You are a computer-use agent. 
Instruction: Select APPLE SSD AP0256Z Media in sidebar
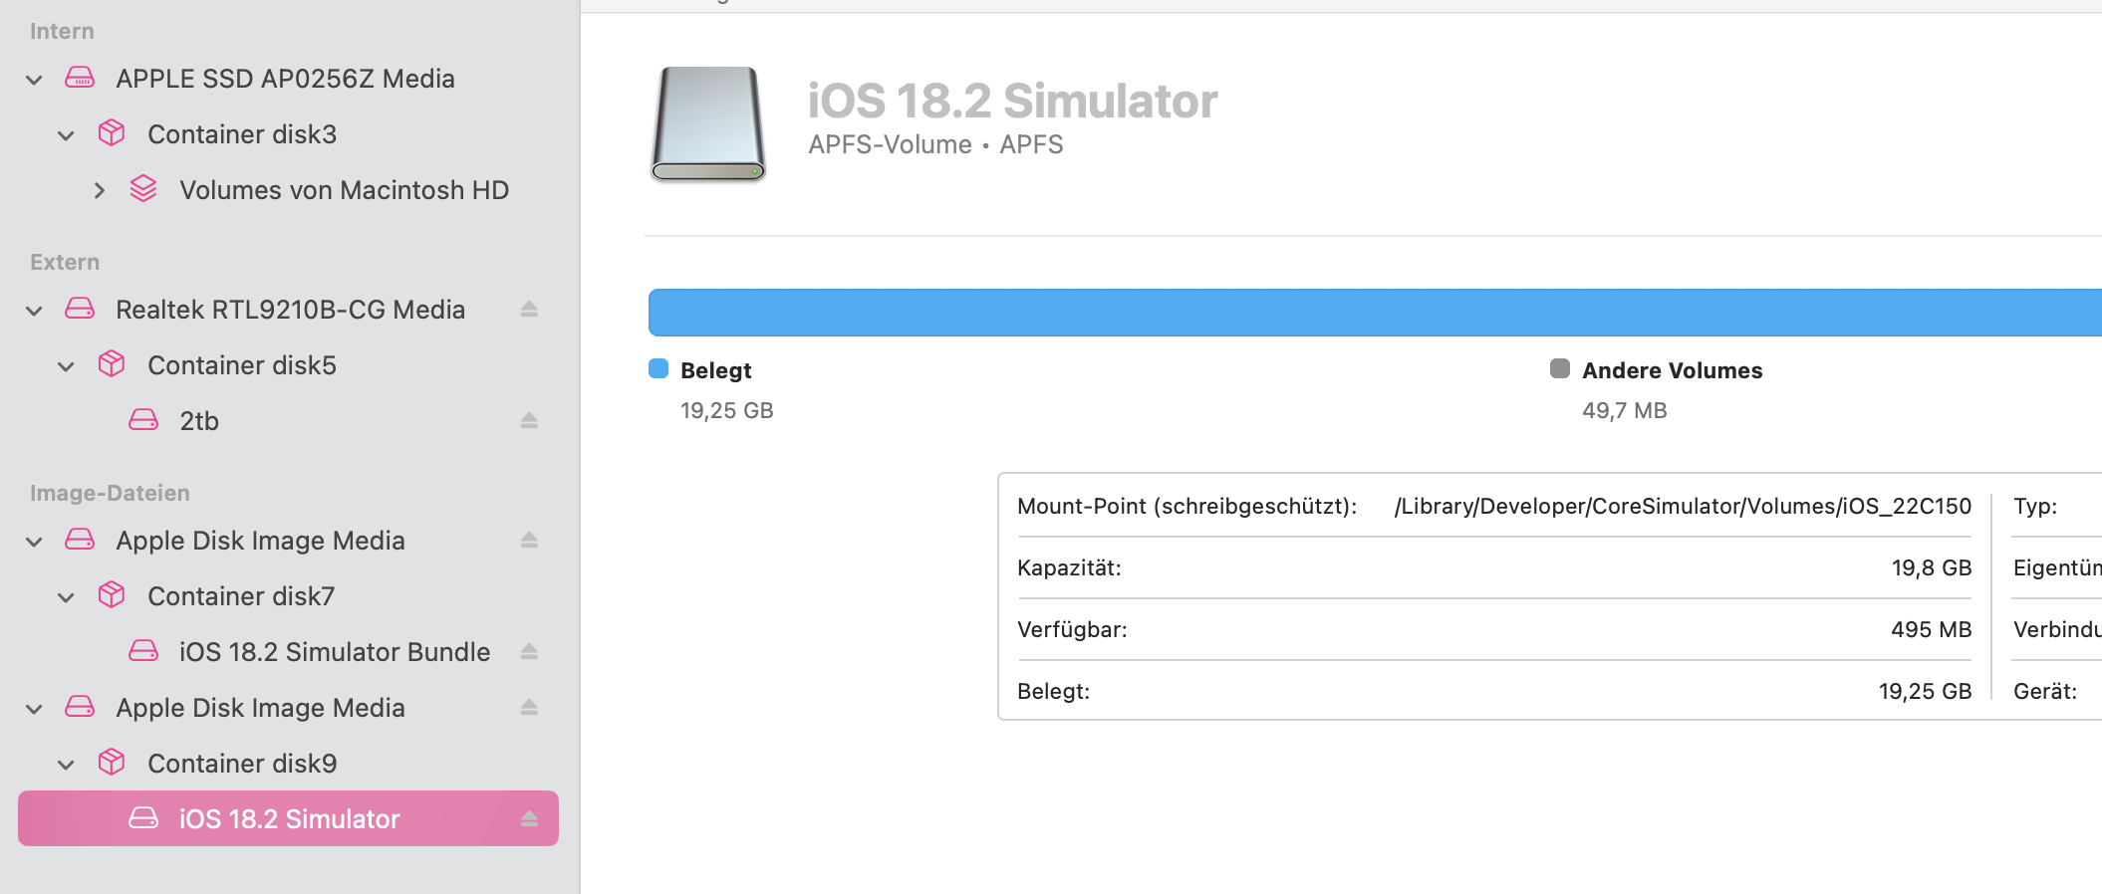click(x=285, y=79)
